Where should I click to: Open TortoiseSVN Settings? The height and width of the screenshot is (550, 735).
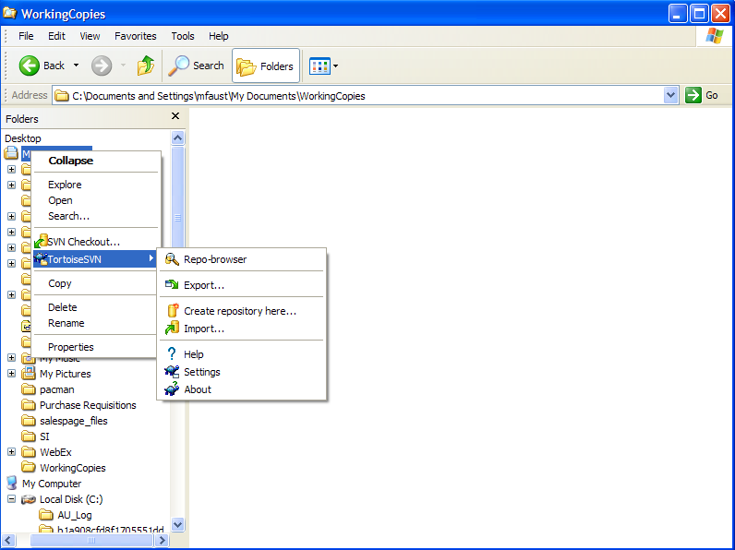coord(242,372)
